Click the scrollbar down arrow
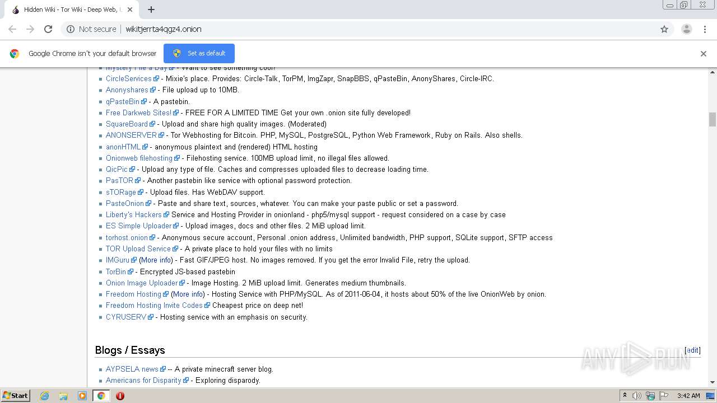The image size is (717, 403). click(x=712, y=382)
